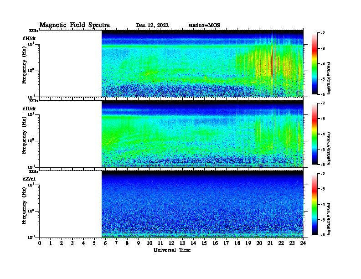Viewport: 361px width, 279px height.
Task: Click the '32Hz' label atop dH/dt panel
Action: click(x=33, y=31)
